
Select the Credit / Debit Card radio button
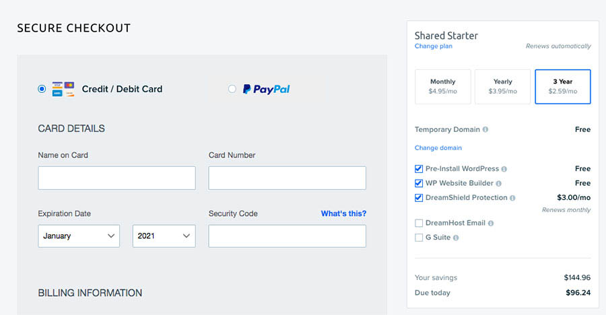[42, 89]
